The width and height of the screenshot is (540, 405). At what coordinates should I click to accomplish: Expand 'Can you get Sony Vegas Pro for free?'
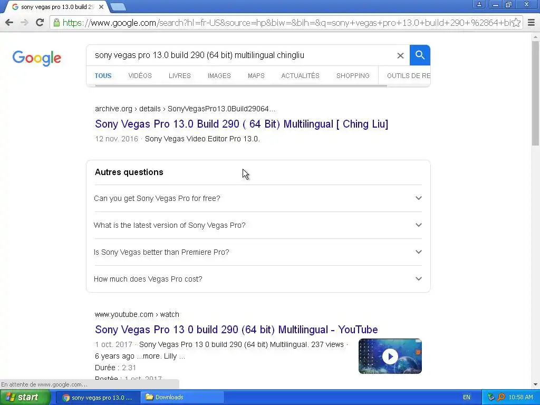pyautogui.click(x=258, y=198)
